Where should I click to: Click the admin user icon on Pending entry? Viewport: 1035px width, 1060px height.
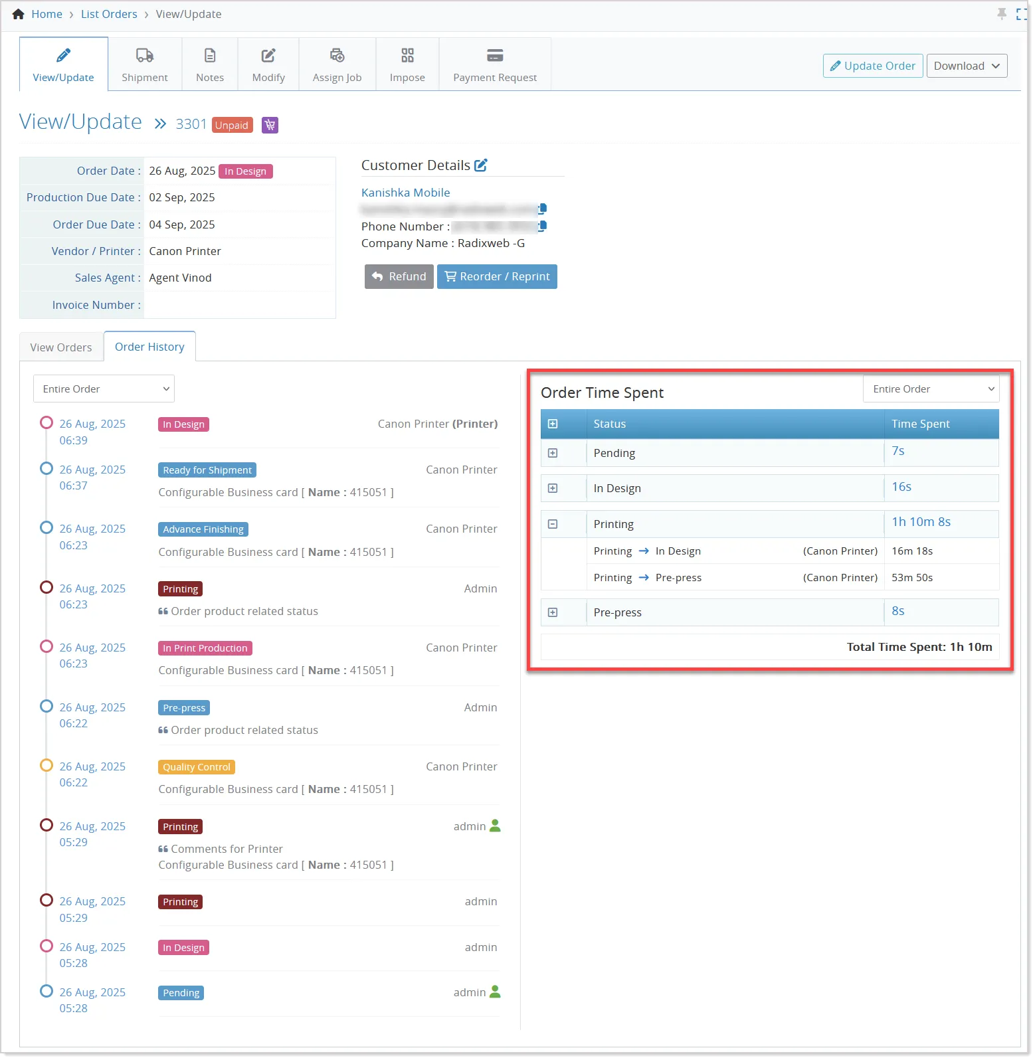coord(495,992)
